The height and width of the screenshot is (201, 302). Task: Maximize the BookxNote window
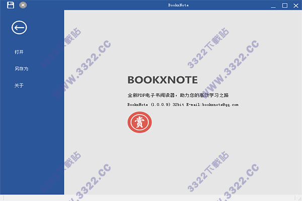tap(285, 6)
